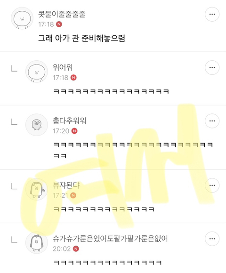Screen dimensions: 226x273
Task: View 슈가슈가룬 penguin avatar
Action: point(37,243)
